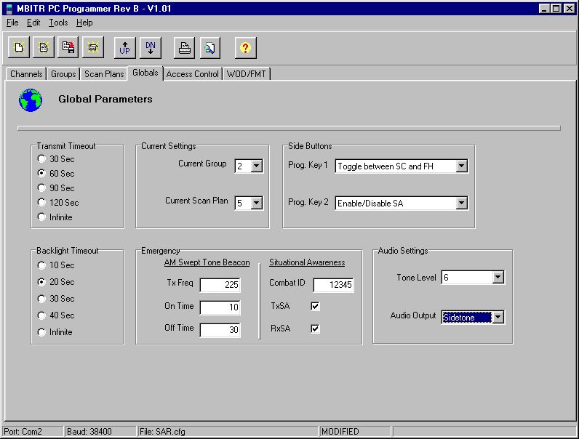Uncheck the TxSA checkbox

(x=315, y=306)
